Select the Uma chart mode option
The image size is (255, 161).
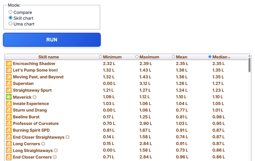coord(11,24)
